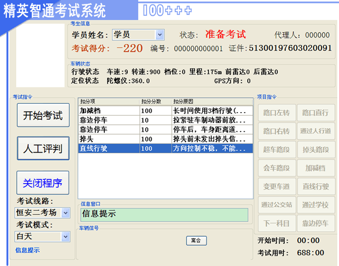Click the 开始时间 value 00:00

[308, 240]
